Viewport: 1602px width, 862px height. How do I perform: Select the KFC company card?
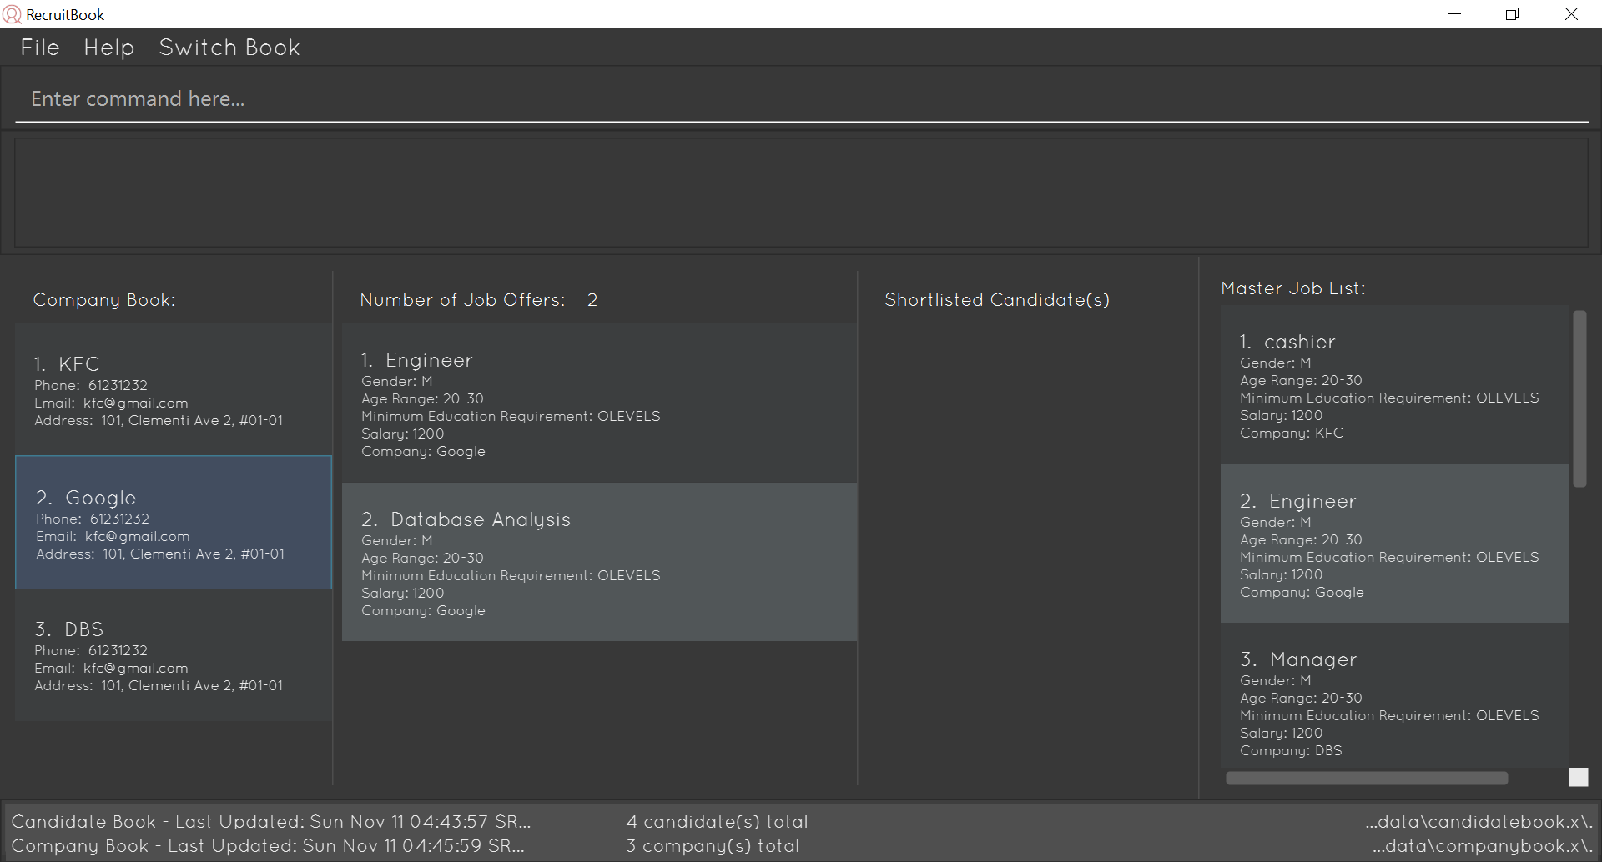pos(174,389)
